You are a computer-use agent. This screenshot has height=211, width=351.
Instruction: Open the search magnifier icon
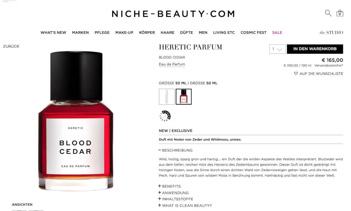328,13
